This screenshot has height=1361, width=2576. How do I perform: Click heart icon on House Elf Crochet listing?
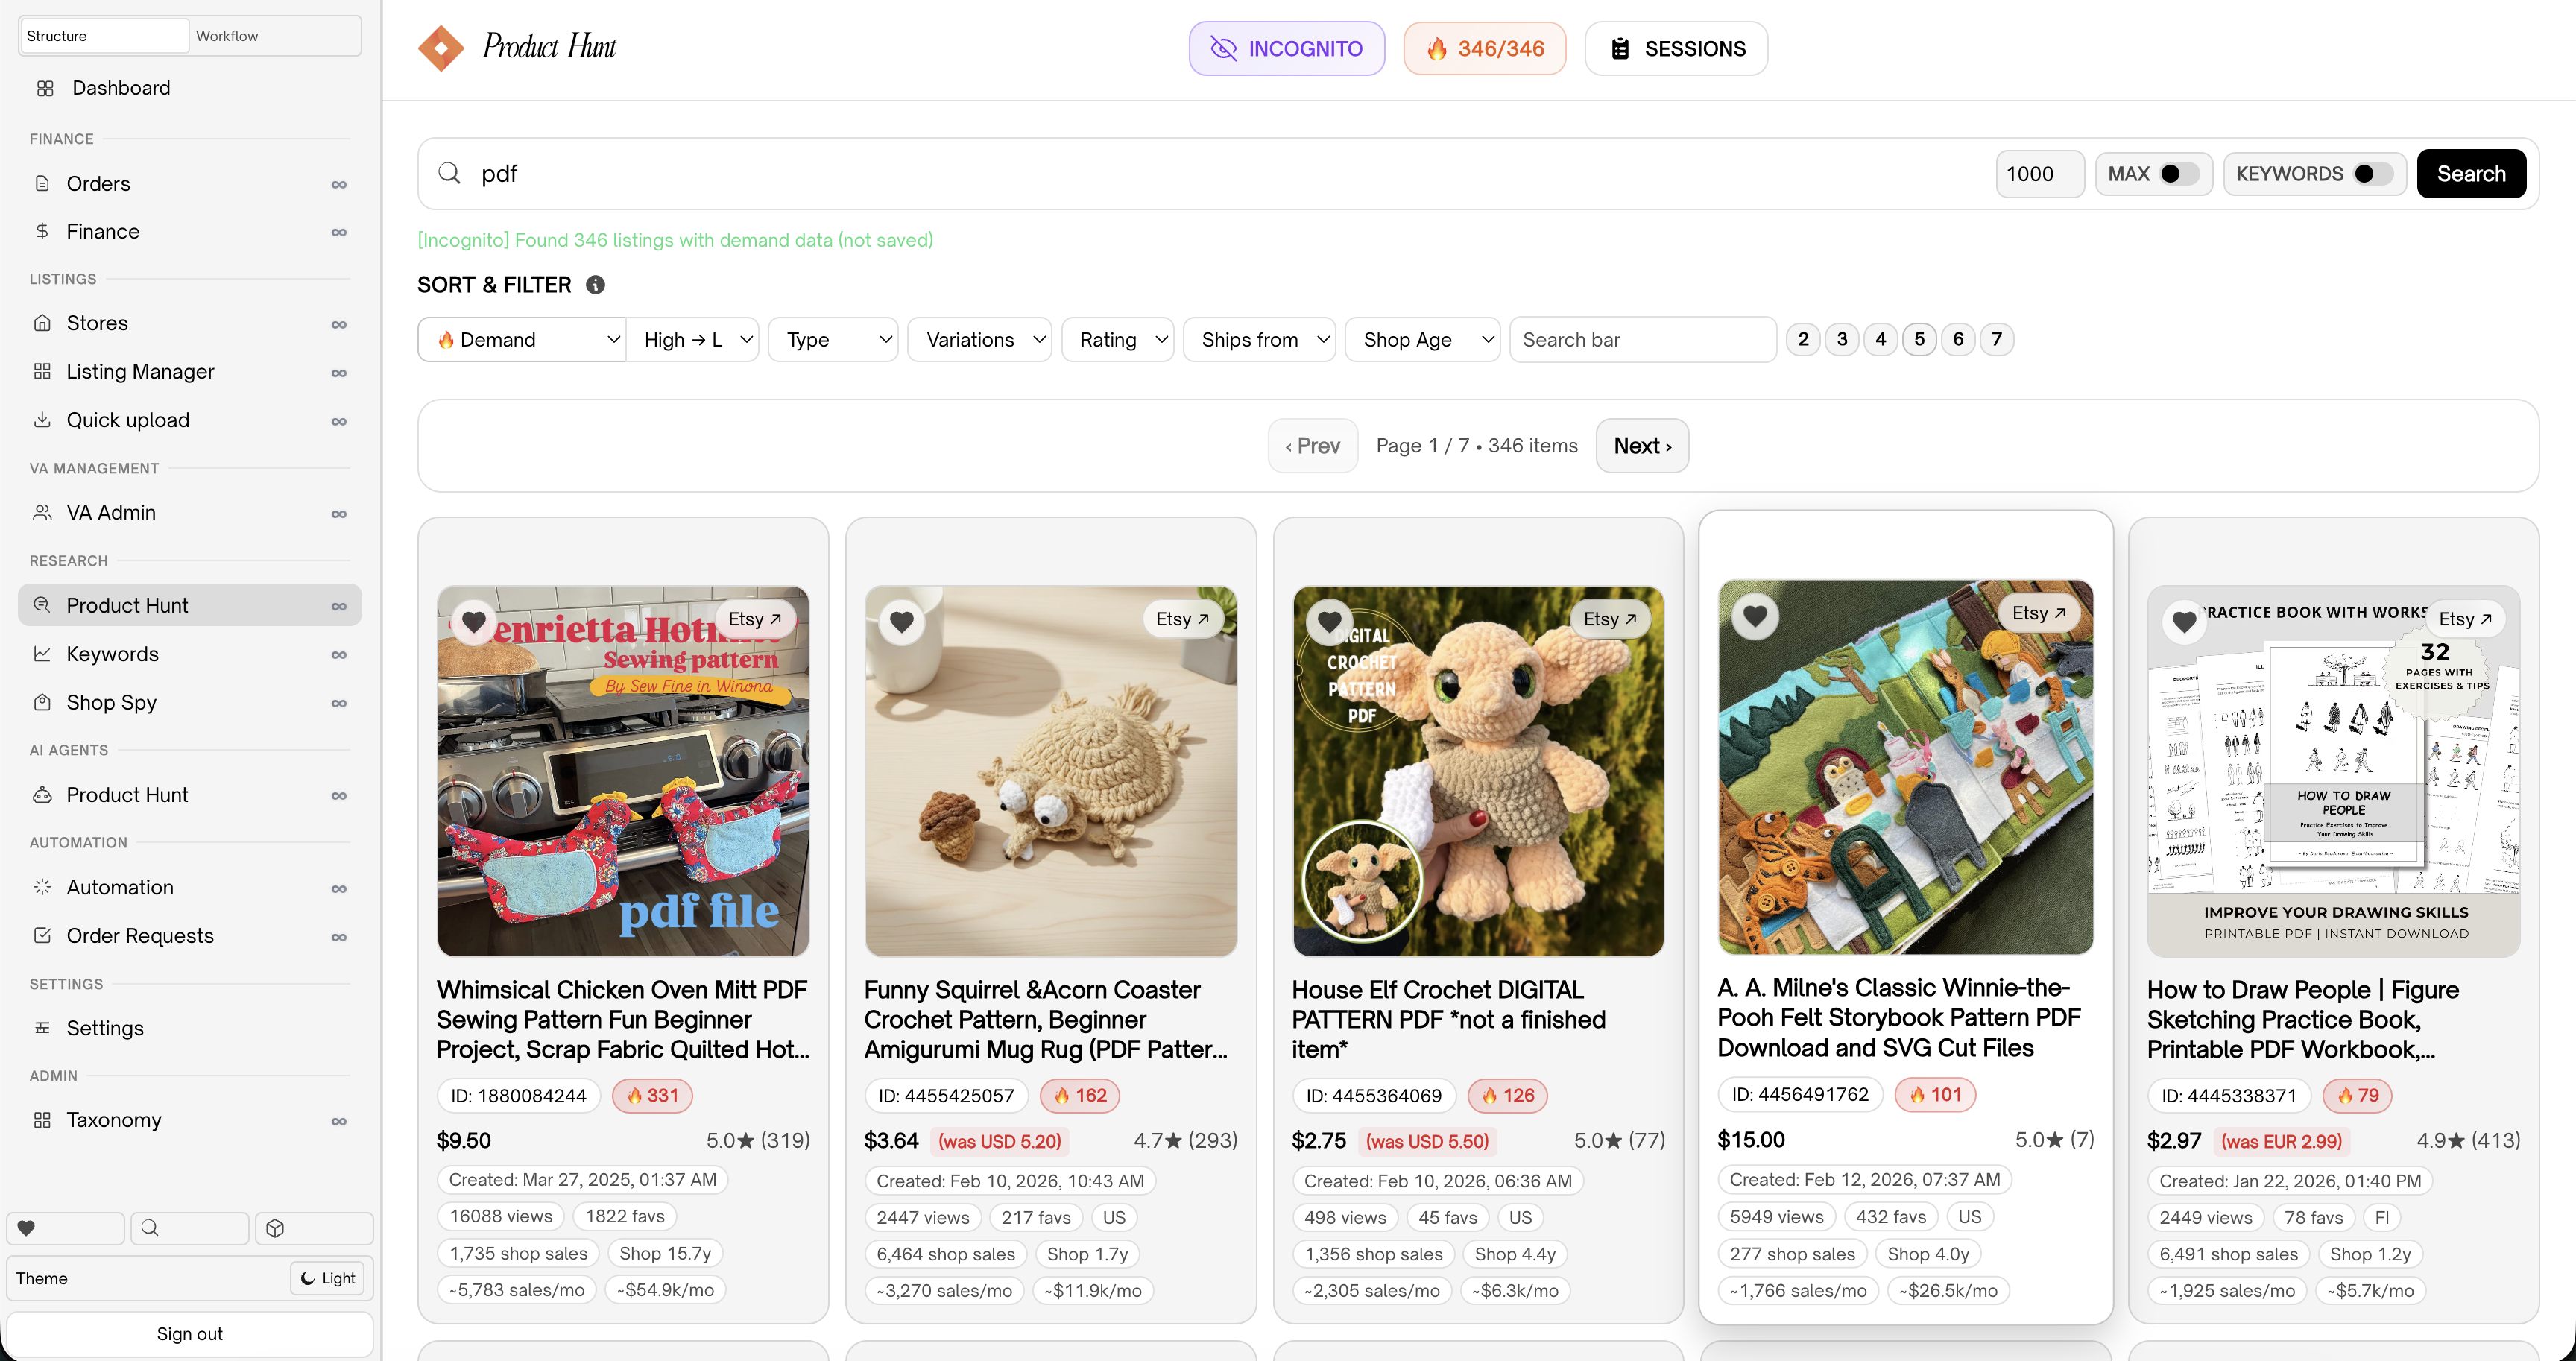click(x=1329, y=621)
